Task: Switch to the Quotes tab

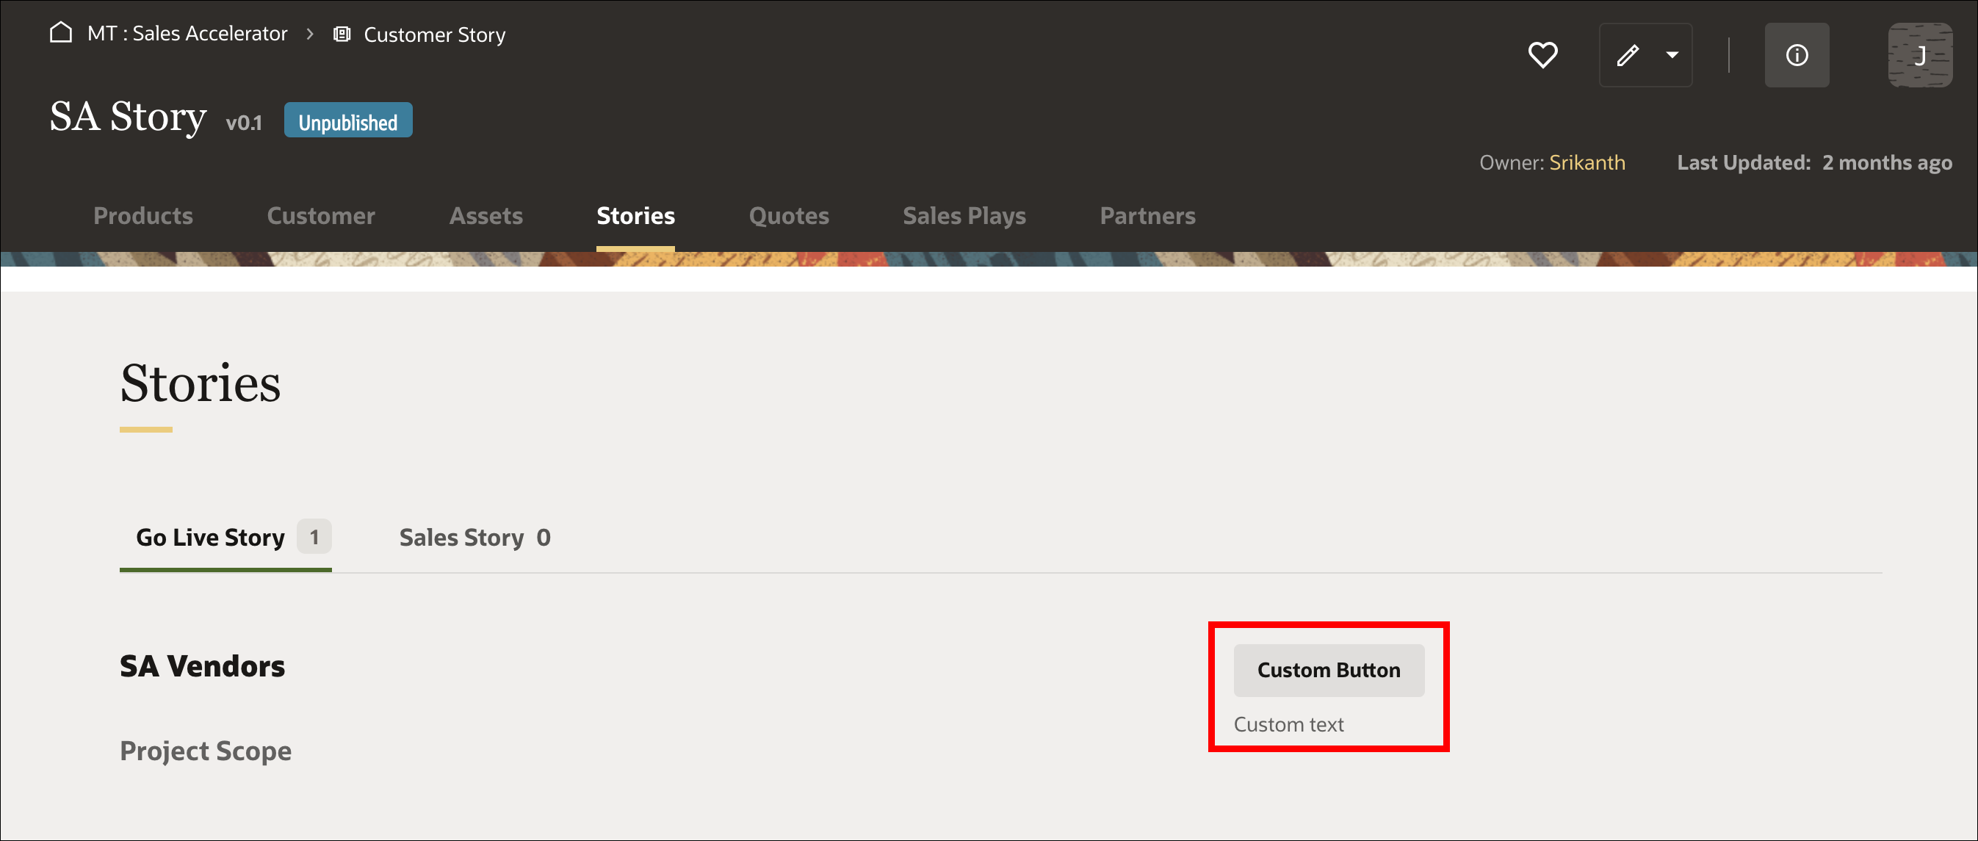Action: pyautogui.click(x=789, y=216)
